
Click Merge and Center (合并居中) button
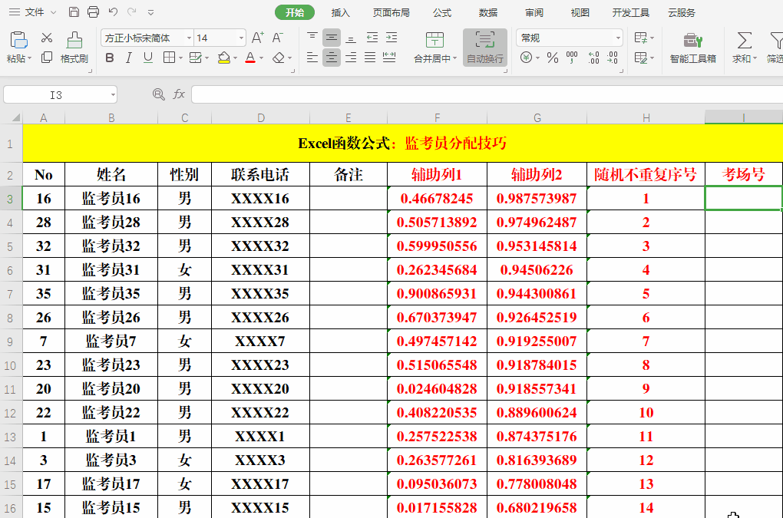pos(434,47)
